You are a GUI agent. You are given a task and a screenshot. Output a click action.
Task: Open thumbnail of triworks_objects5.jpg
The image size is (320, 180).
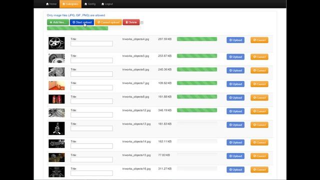(x=56, y=58)
